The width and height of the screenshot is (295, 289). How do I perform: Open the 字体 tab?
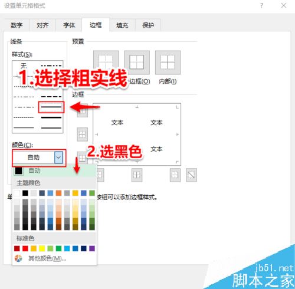coord(69,25)
